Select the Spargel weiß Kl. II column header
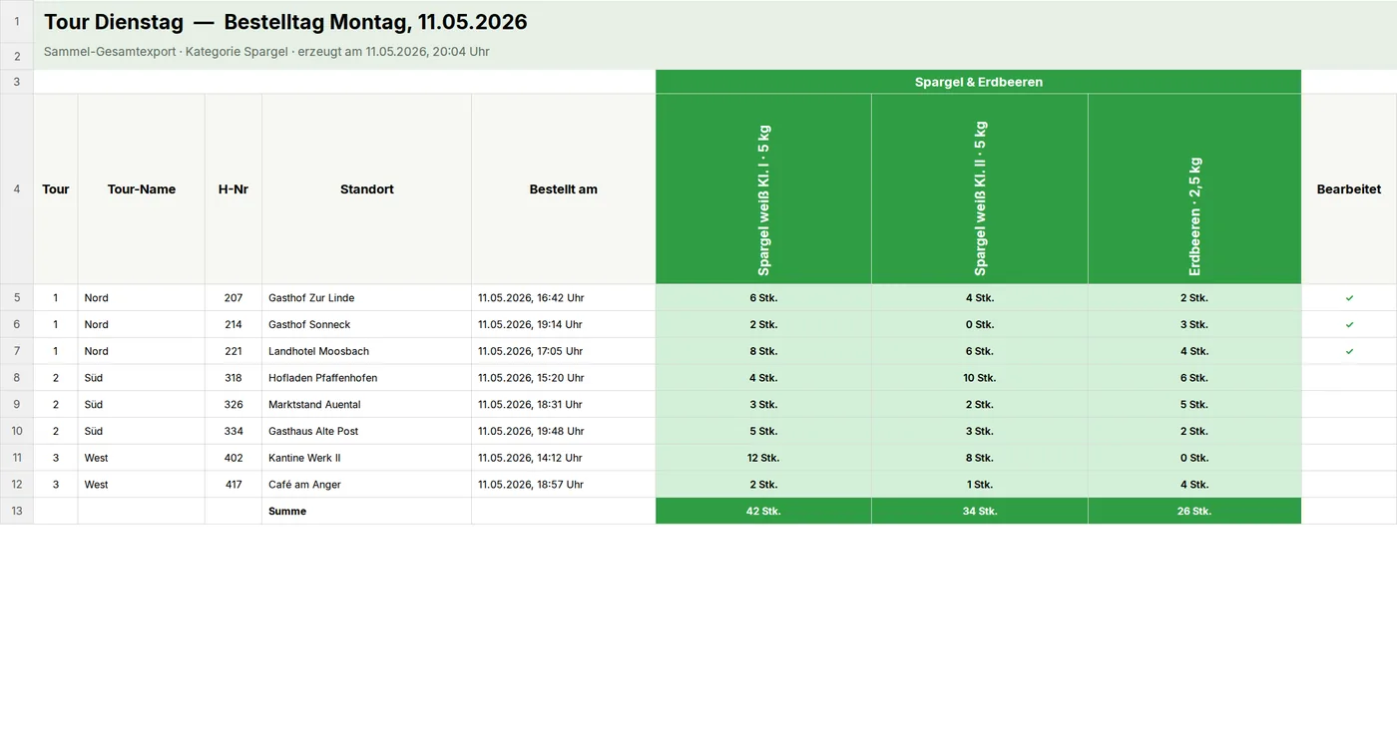The height and width of the screenshot is (749, 1397). point(980,189)
